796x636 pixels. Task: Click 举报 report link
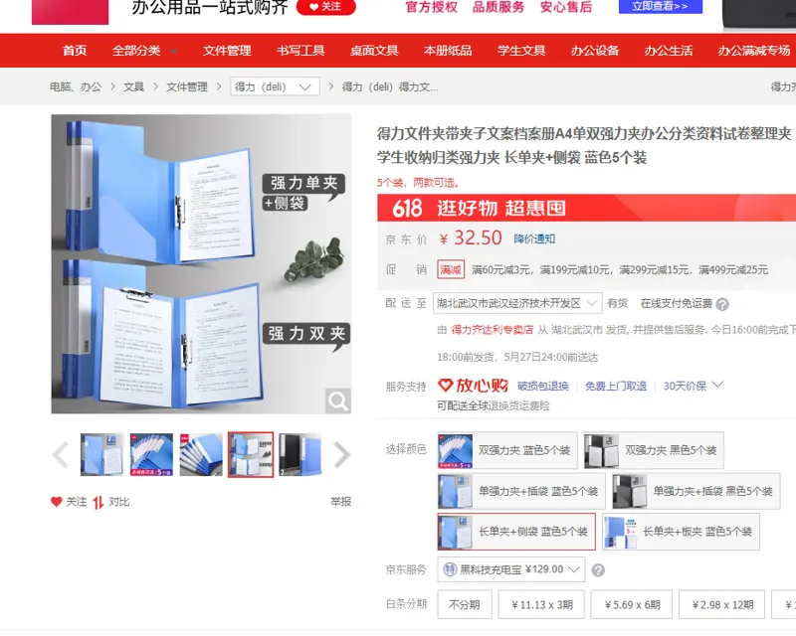tap(341, 502)
